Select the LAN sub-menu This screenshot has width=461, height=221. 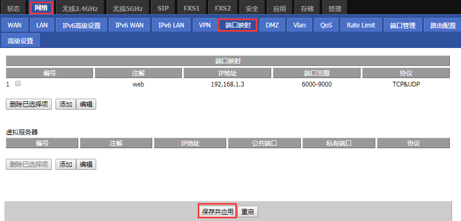click(x=42, y=25)
